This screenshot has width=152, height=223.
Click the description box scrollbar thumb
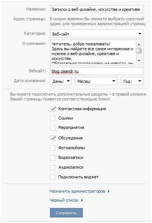[x=139, y=51]
